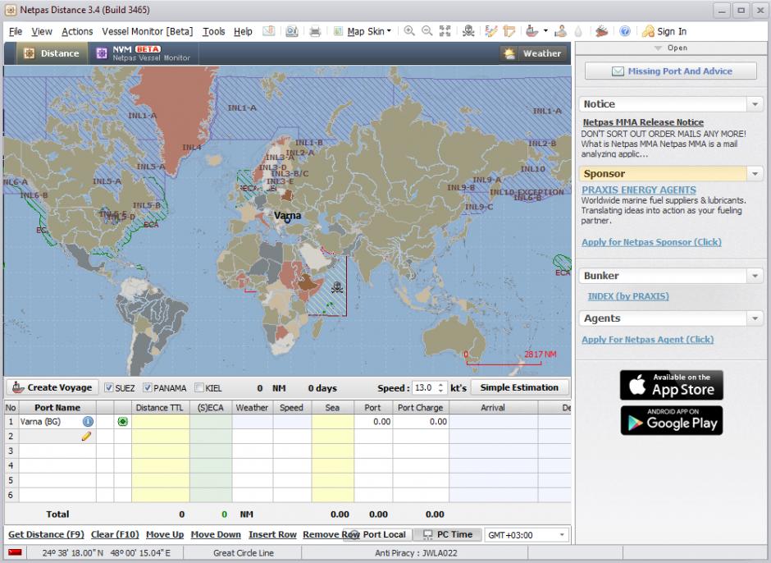Viewport: 771px width, 563px height.
Task: Open the Vessel Monitor [Beta] menu
Action: coord(147,31)
